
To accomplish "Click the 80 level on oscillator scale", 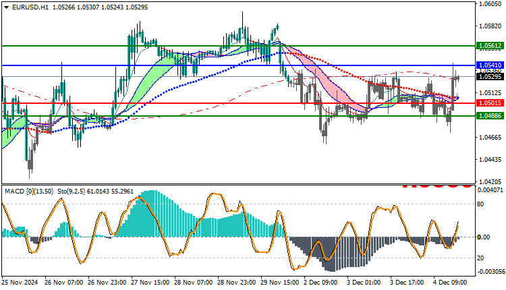I will coord(480,204).
